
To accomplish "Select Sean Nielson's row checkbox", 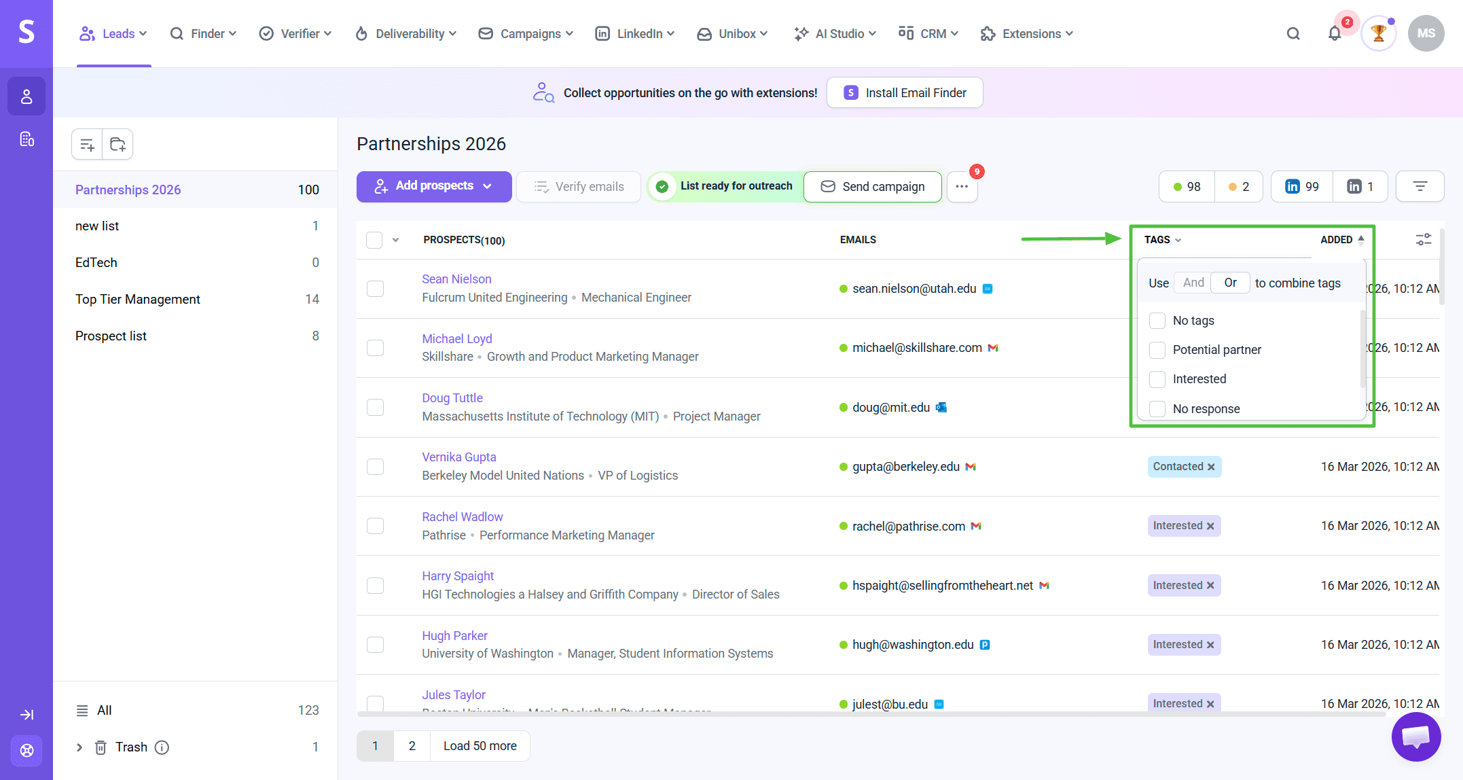I will click(375, 289).
